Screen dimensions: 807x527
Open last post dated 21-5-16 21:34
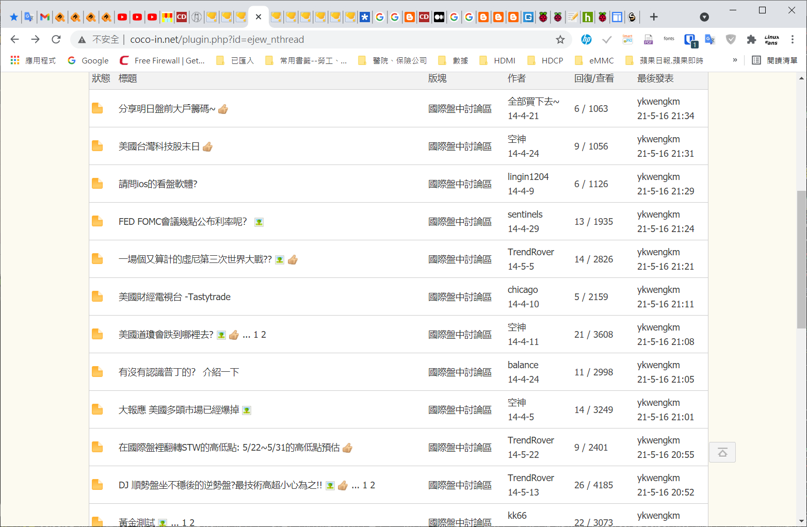tap(666, 116)
